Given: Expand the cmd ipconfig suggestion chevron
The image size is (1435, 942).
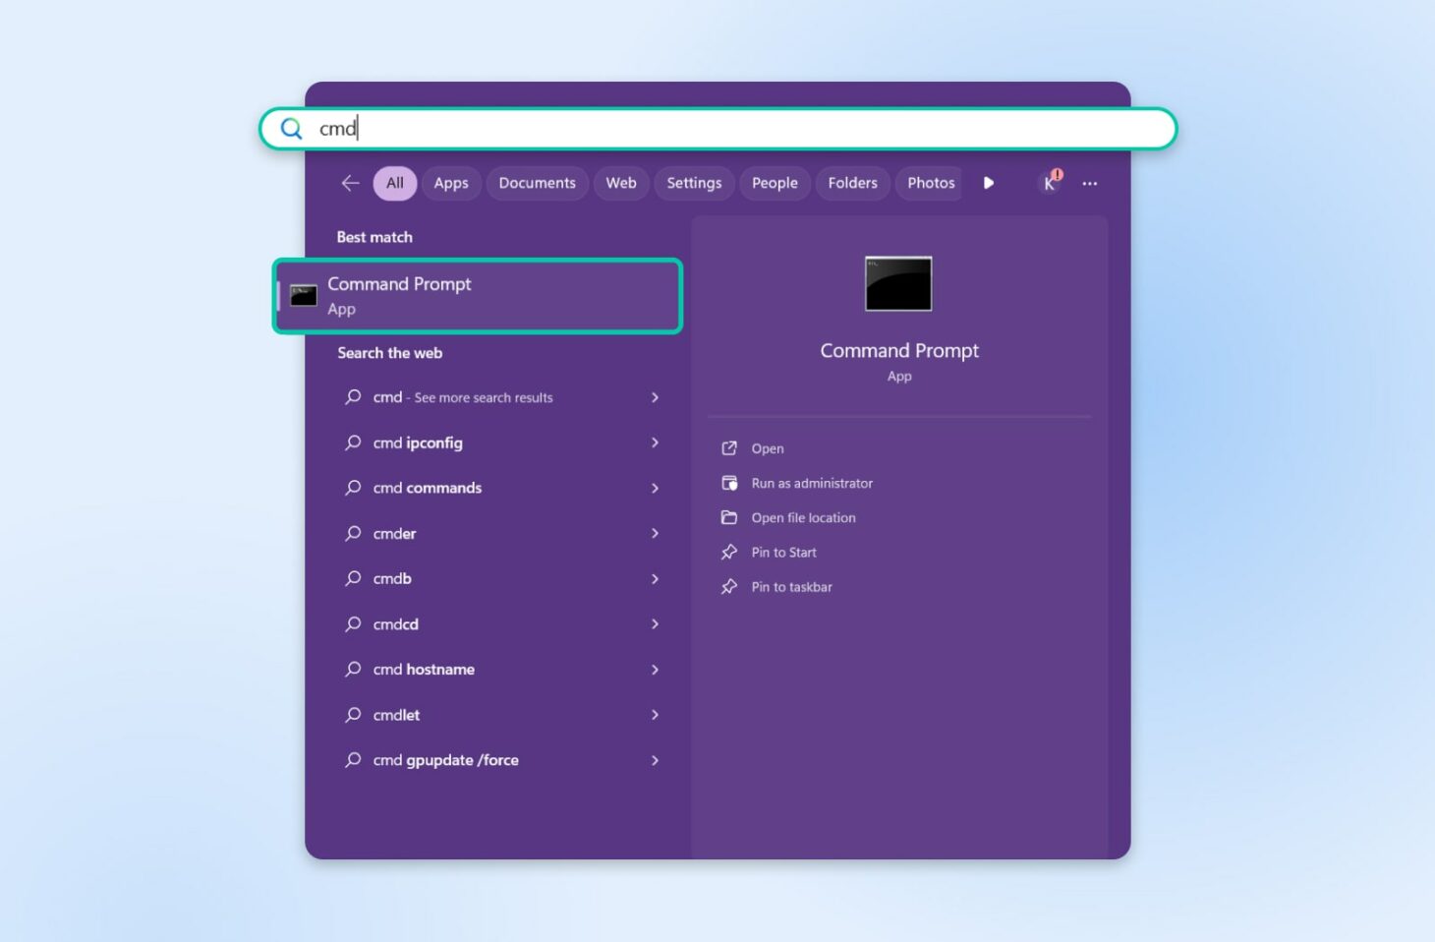Looking at the screenshot, I should [x=655, y=442].
